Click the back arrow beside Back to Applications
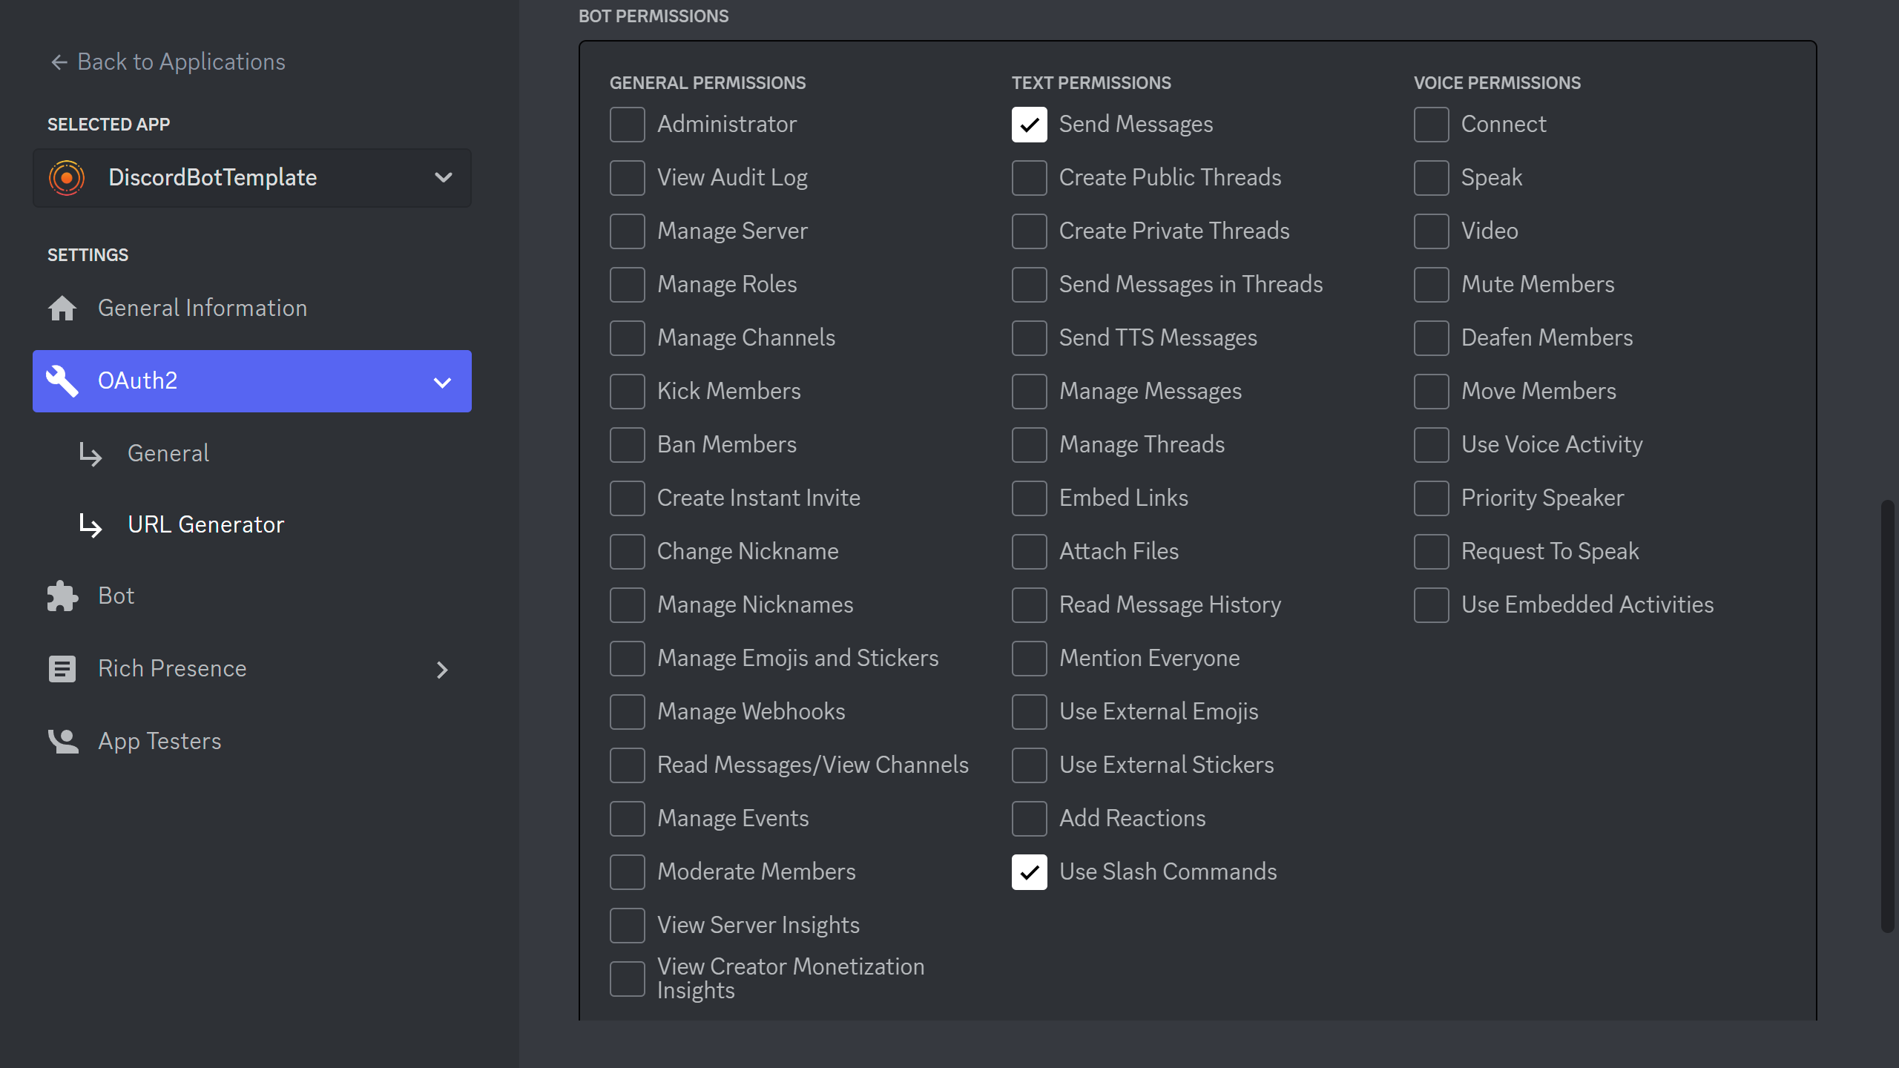The image size is (1899, 1068). tap(59, 62)
